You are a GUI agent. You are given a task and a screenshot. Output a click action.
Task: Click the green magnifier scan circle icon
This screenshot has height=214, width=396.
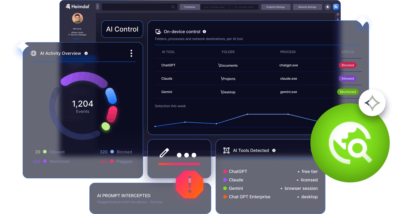(350, 143)
